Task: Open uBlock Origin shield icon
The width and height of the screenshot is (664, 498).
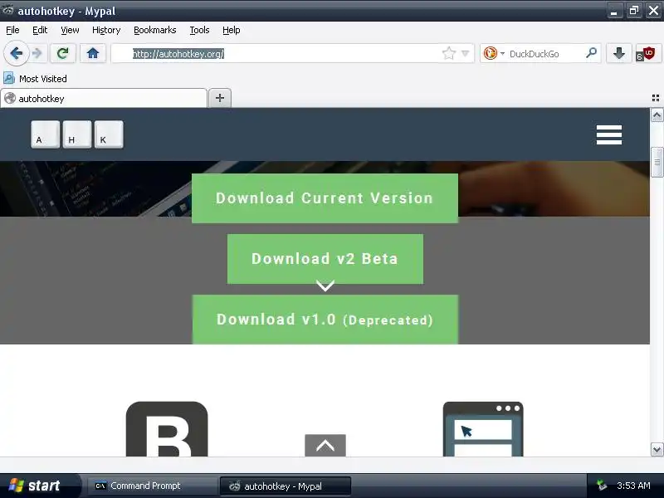Action: pyautogui.click(x=647, y=54)
